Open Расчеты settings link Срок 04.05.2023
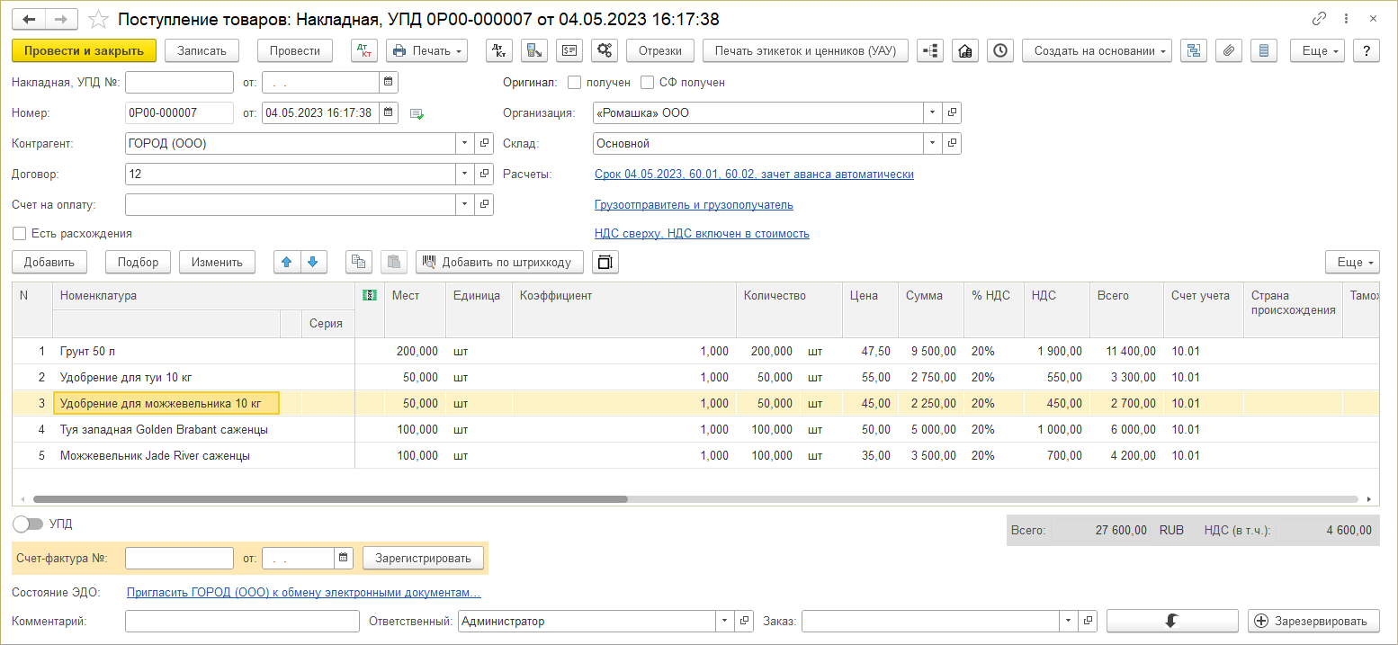This screenshot has height=645, width=1398. coord(754,174)
